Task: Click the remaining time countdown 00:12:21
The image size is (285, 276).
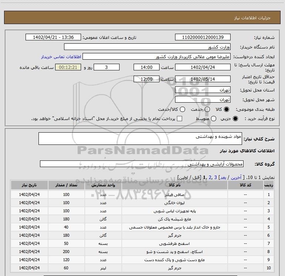Action: (68, 67)
